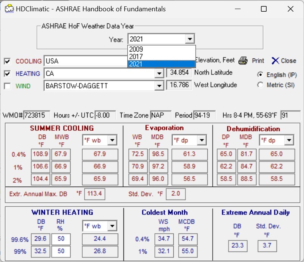Click the USA country field
Screen dimensions: 304x262
point(86,61)
